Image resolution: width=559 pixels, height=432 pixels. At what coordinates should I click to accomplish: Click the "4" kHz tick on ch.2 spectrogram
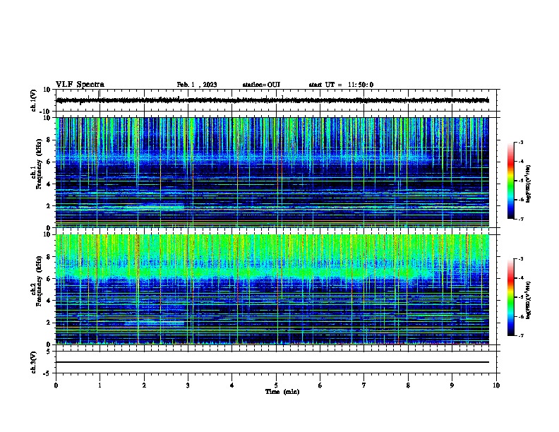(49, 301)
